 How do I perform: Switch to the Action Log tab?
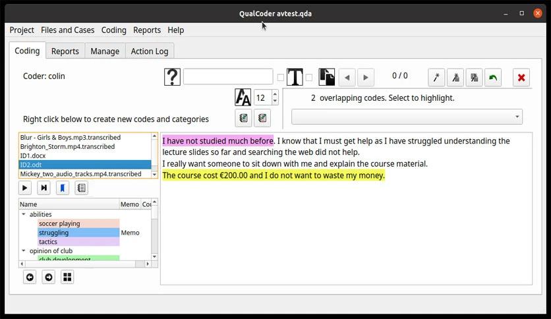tap(150, 51)
